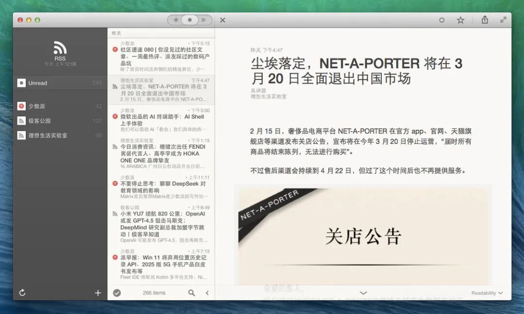Click the 关店公告 image in the article
This screenshot has width=524, height=314.
363,236
